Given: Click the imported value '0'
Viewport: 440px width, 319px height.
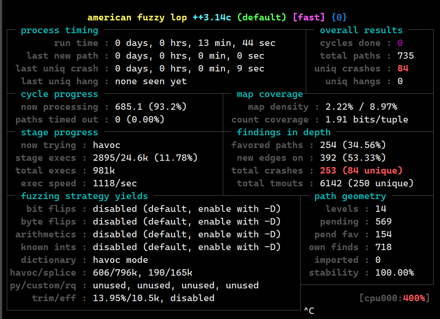Looking at the screenshot, I should [378, 260].
